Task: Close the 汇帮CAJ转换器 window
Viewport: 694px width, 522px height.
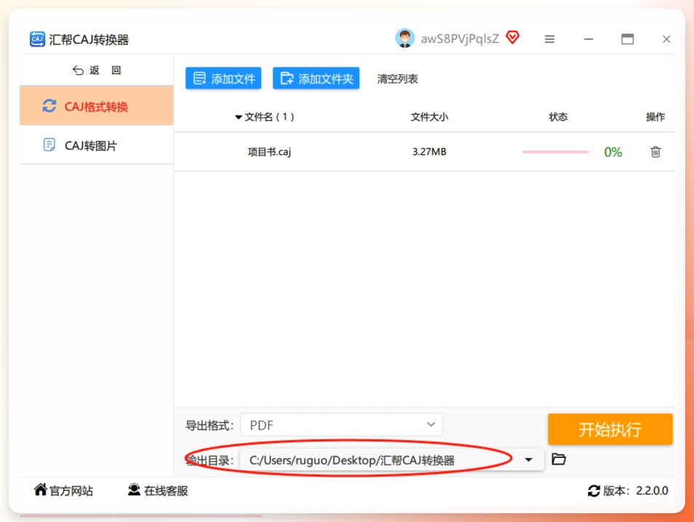Action: 666,39
